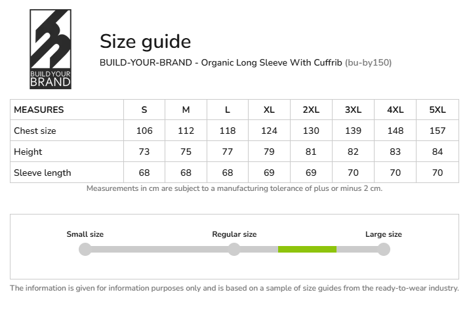Click the Height row label

pyautogui.click(x=28, y=152)
